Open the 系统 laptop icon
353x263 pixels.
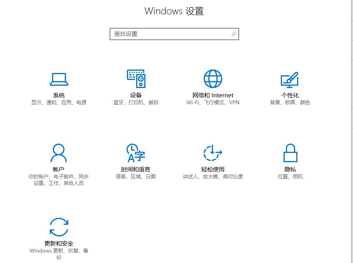[59, 79]
